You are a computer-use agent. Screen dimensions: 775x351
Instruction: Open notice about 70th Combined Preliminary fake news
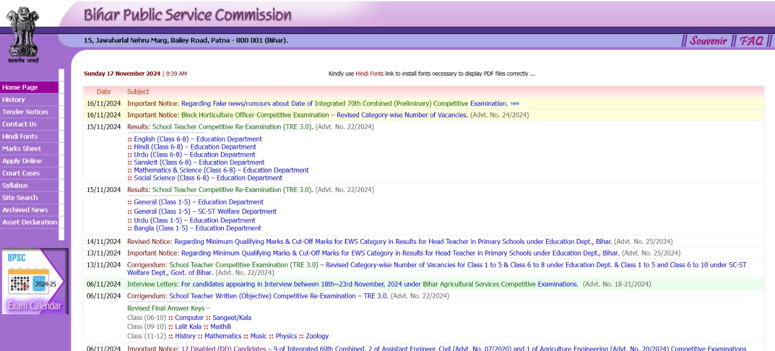pos(344,104)
